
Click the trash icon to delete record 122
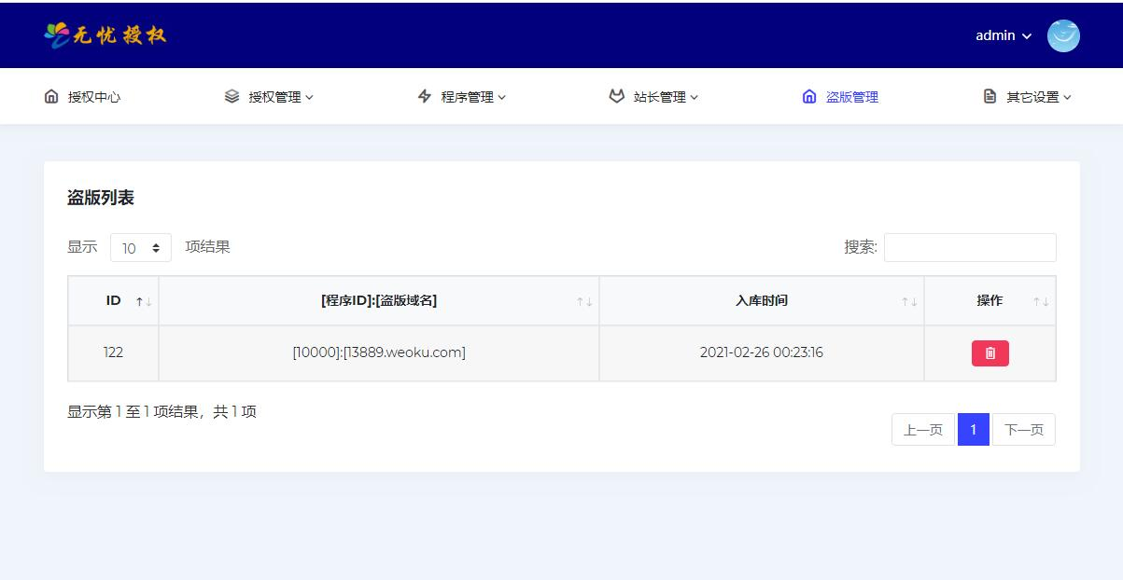990,352
